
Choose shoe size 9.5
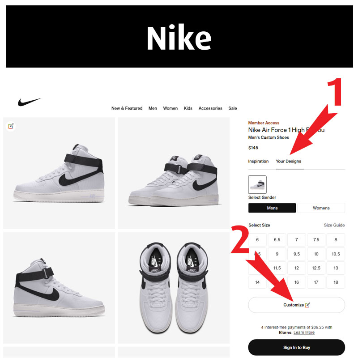[x=296, y=254]
